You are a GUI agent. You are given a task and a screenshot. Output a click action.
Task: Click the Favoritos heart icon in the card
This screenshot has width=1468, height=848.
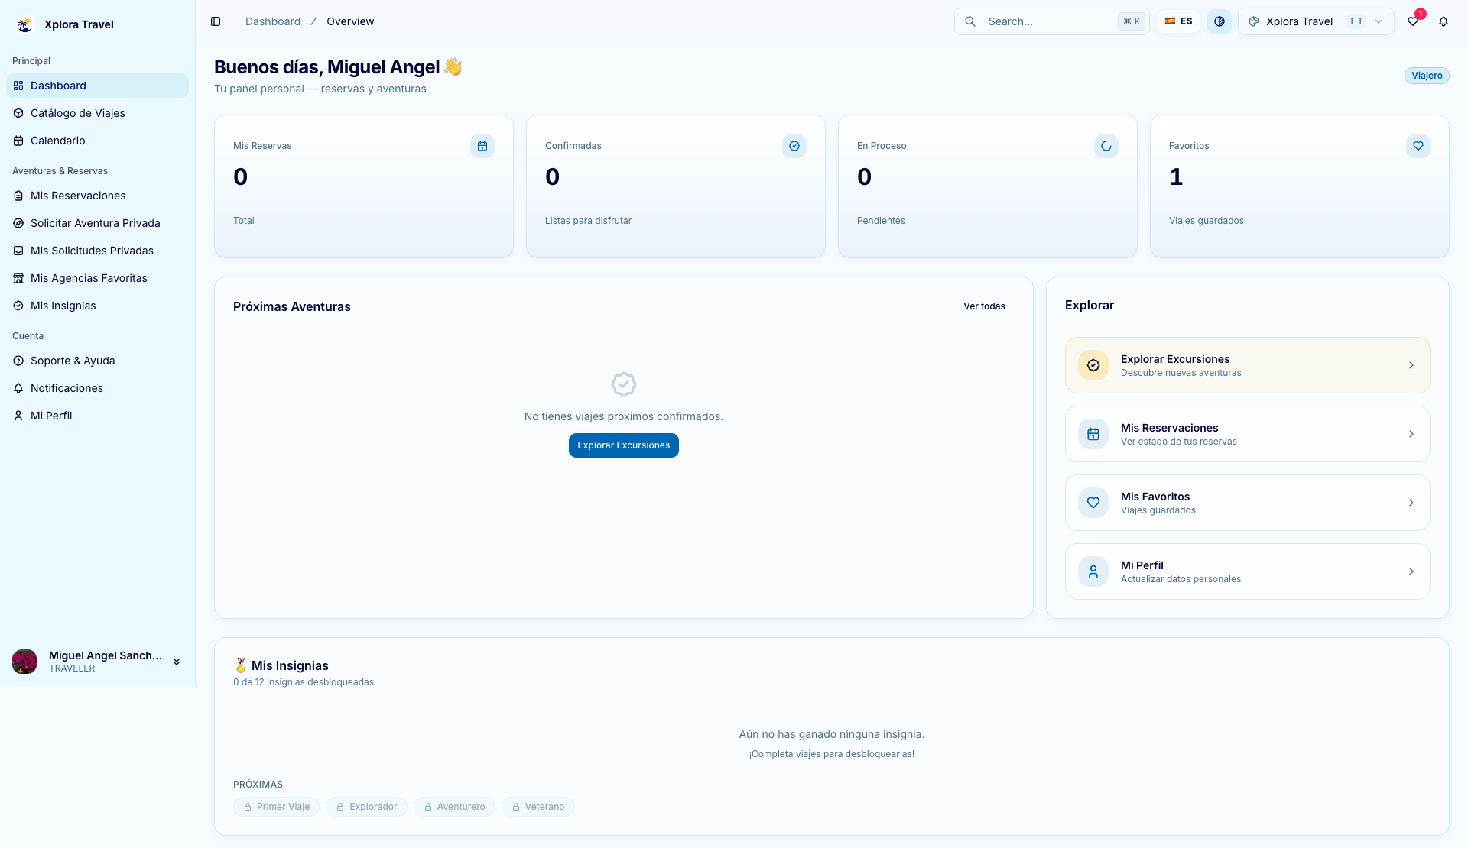(1418, 146)
